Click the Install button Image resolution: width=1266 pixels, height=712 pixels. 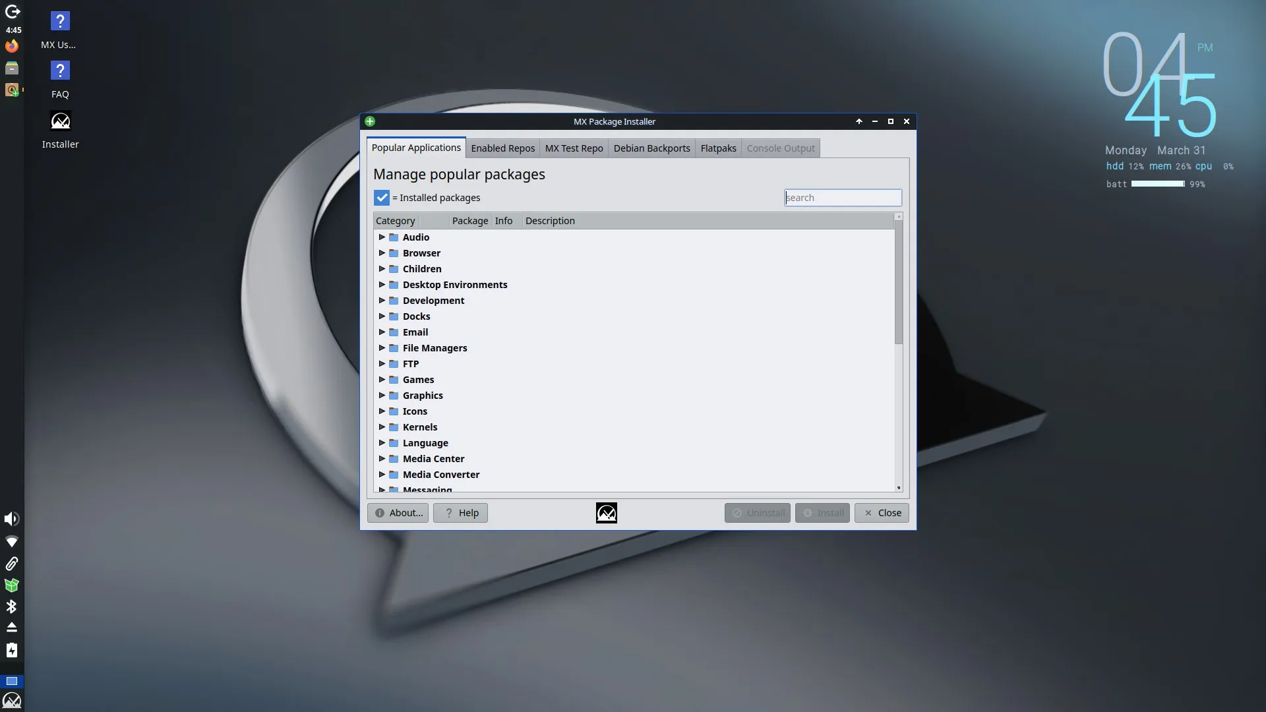(823, 513)
